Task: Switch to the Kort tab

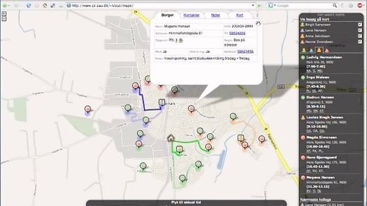Action: (240, 15)
